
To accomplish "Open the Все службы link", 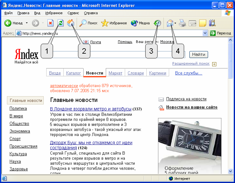I will 189,73.
